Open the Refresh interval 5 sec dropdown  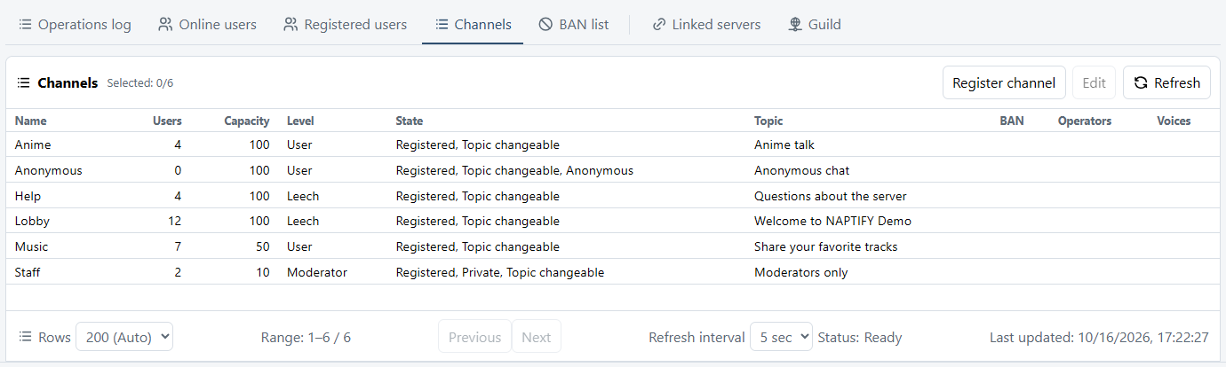click(782, 337)
